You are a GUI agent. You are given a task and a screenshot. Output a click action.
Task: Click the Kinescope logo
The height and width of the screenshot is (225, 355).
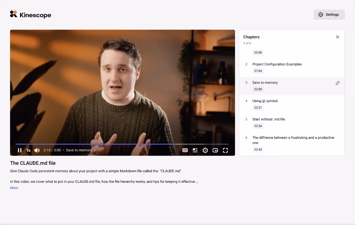[31, 15]
